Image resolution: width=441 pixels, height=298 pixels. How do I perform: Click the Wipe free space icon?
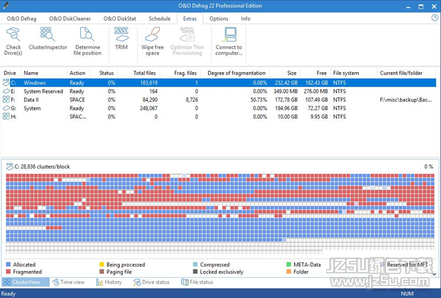[153, 34]
